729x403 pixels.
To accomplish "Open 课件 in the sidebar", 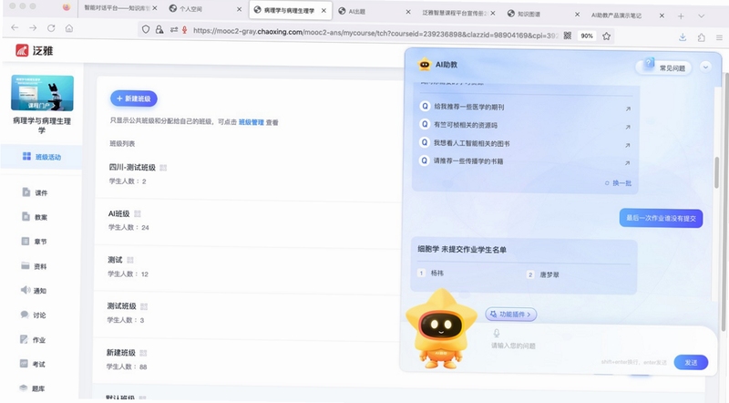I will pos(35,192).
